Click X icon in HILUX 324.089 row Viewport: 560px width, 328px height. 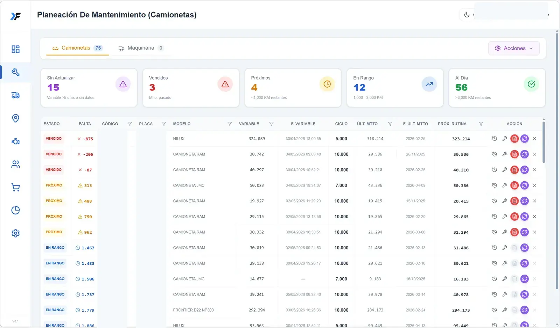[x=534, y=139]
